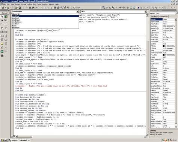
Task: Select the Image control in the toolbox
Action: click(2, 51)
